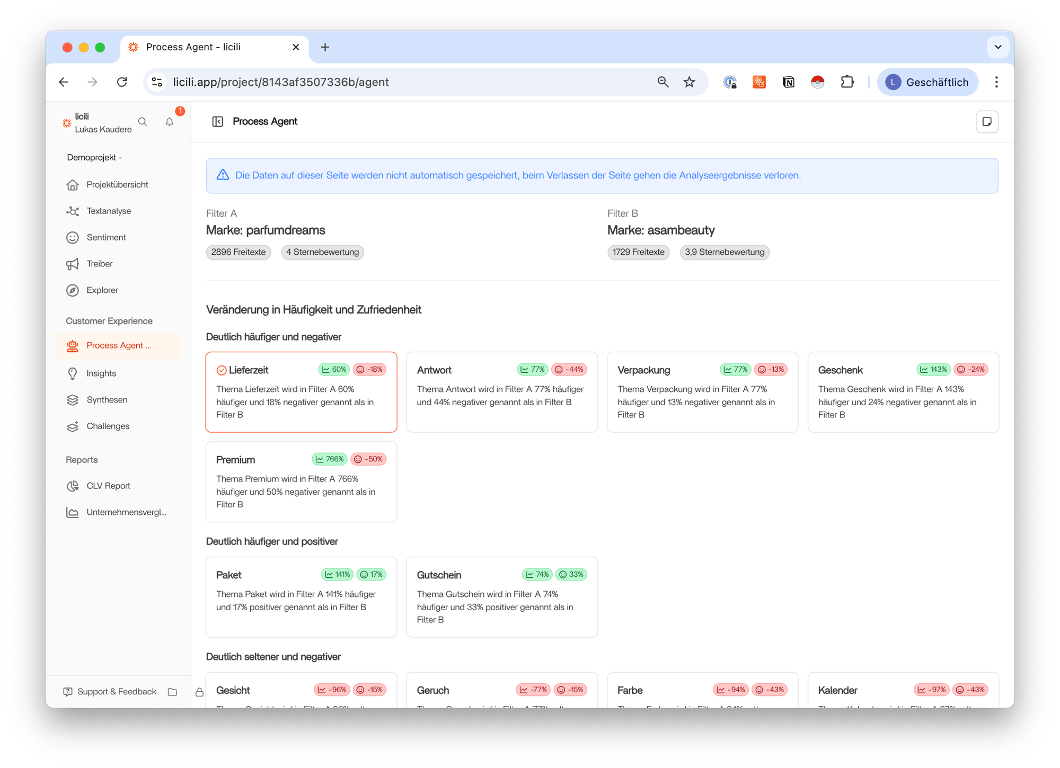Click the Gutschein 33% sentiment badge
The height and width of the screenshot is (768, 1060).
[x=571, y=575]
